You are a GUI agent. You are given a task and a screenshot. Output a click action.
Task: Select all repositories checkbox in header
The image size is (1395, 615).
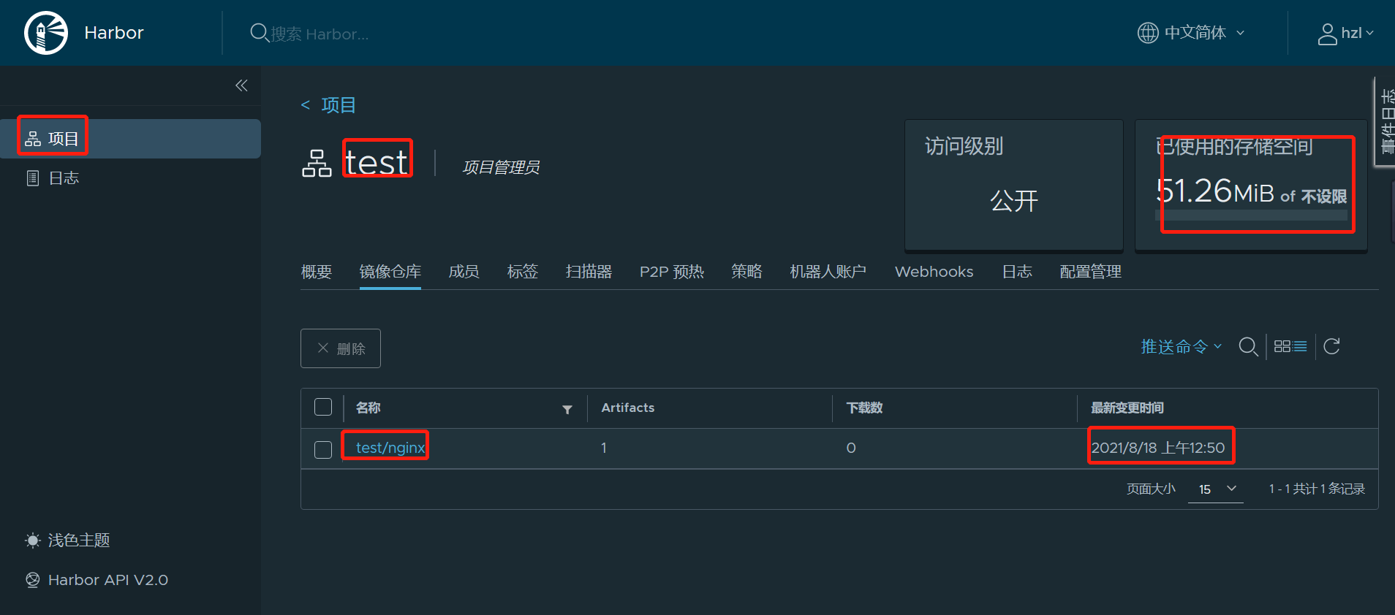click(x=323, y=407)
